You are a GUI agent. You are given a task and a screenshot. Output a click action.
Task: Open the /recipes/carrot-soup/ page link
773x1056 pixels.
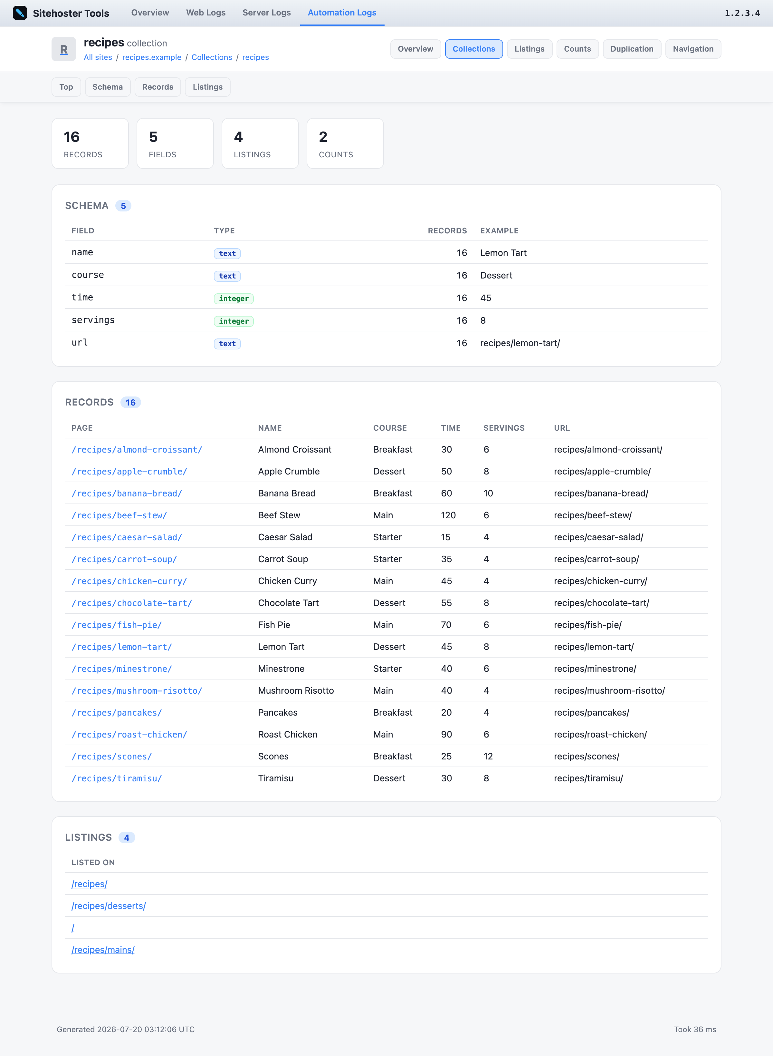pyautogui.click(x=124, y=559)
